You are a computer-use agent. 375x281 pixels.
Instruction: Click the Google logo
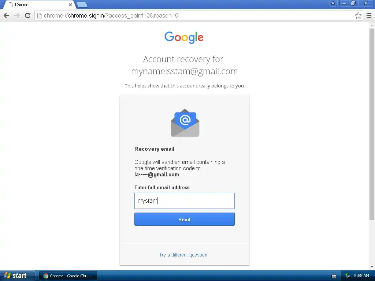coord(184,38)
